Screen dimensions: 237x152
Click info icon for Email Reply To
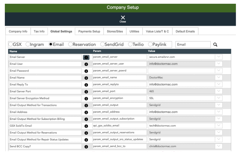86,85
